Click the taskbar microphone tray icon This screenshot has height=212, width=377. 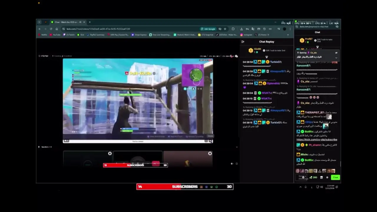point(305,187)
